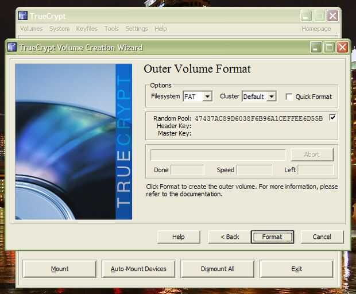The width and height of the screenshot is (356, 294).
Task: Enable the Quick Format checkbox
Action: (x=289, y=96)
